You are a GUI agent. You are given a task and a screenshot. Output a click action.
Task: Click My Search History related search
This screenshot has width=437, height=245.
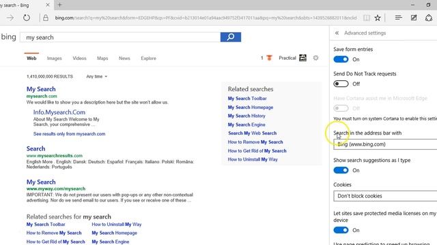(x=246, y=116)
